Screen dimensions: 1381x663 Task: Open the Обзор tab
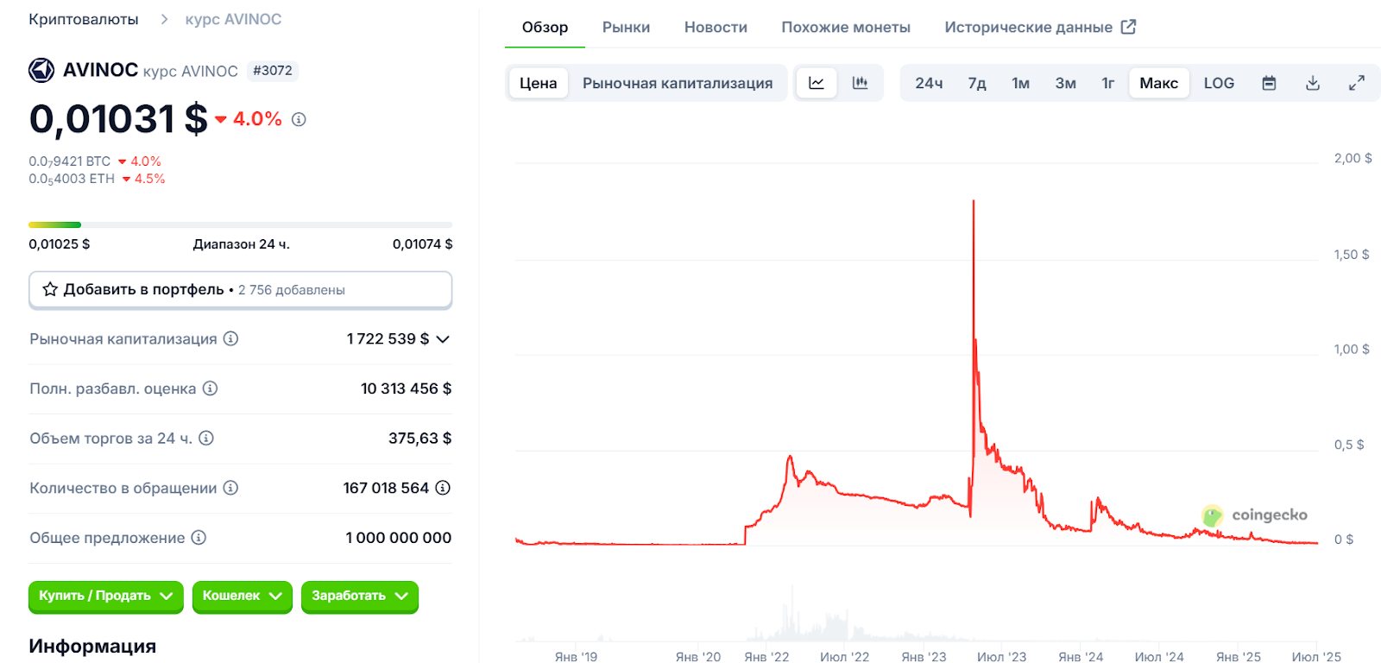545,27
